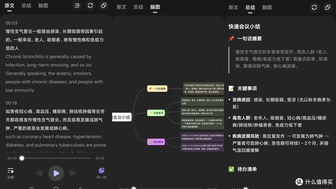This screenshot has height=189, width=336.
Task: Click copy icon in right summary panel
Action: (327, 7)
